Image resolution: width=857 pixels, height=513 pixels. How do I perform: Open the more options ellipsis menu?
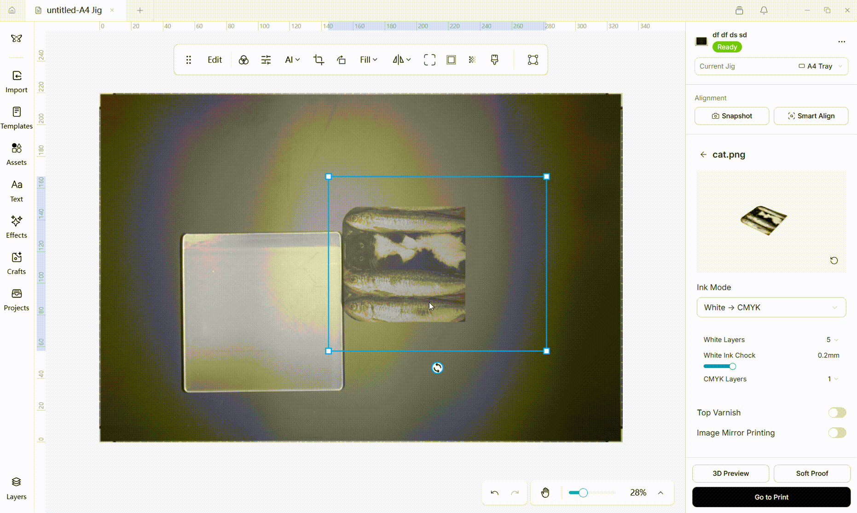842,41
